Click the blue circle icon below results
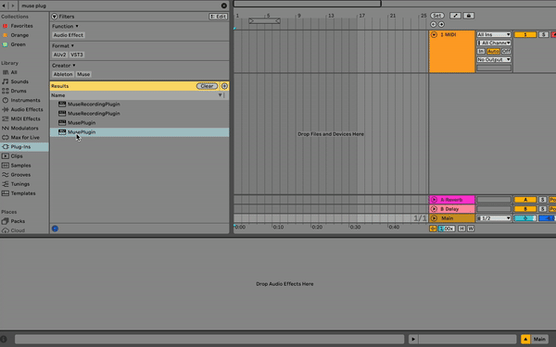The width and height of the screenshot is (556, 347). 55,229
